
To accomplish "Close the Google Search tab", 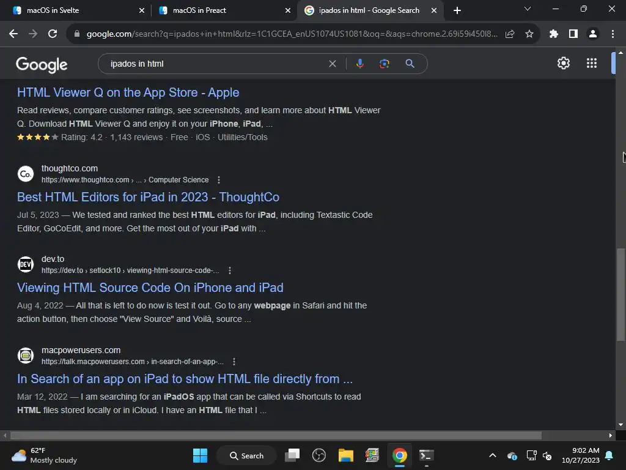I will click(434, 10).
